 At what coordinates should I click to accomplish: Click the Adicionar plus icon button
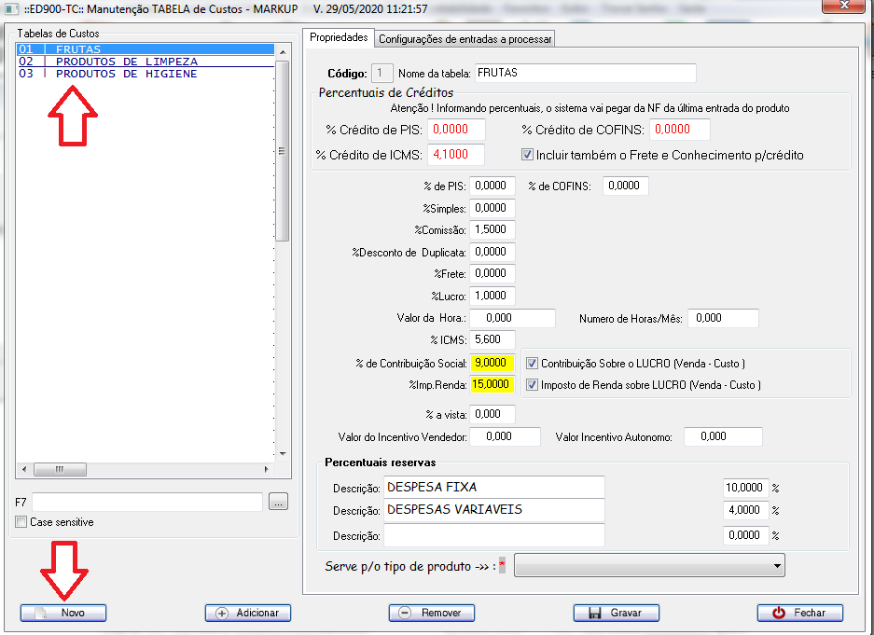click(248, 613)
